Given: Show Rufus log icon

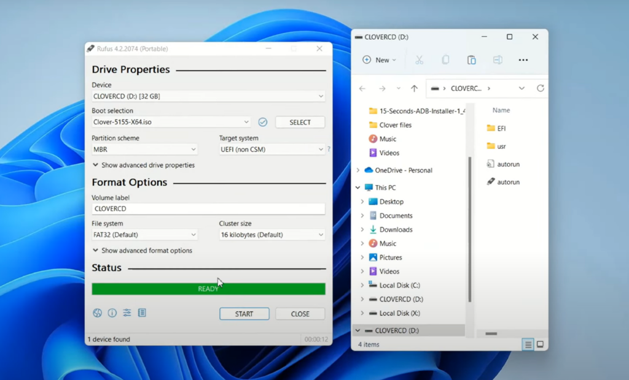Looking at the screenshot, I should click(x=142, y=313).
